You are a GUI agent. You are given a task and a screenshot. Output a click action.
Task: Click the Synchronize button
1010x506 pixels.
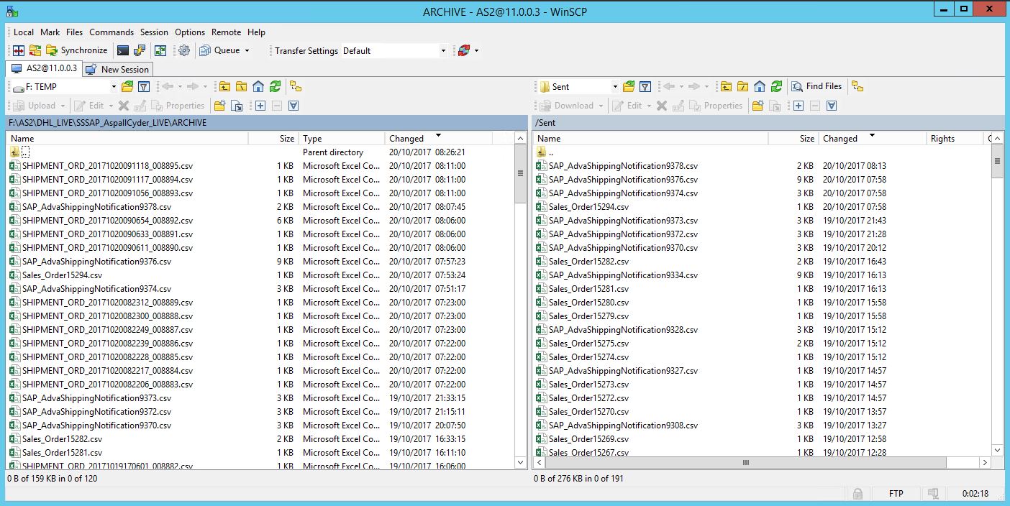77,50
